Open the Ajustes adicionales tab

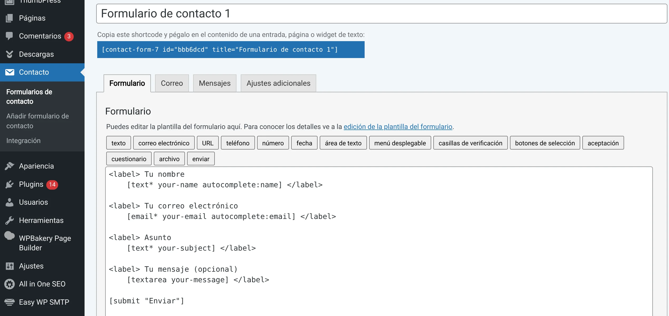point(278,83)
